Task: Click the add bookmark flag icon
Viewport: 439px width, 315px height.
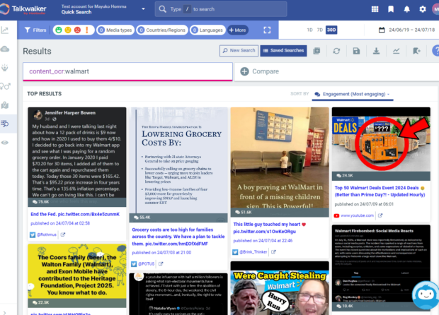Action: (416, 51)
